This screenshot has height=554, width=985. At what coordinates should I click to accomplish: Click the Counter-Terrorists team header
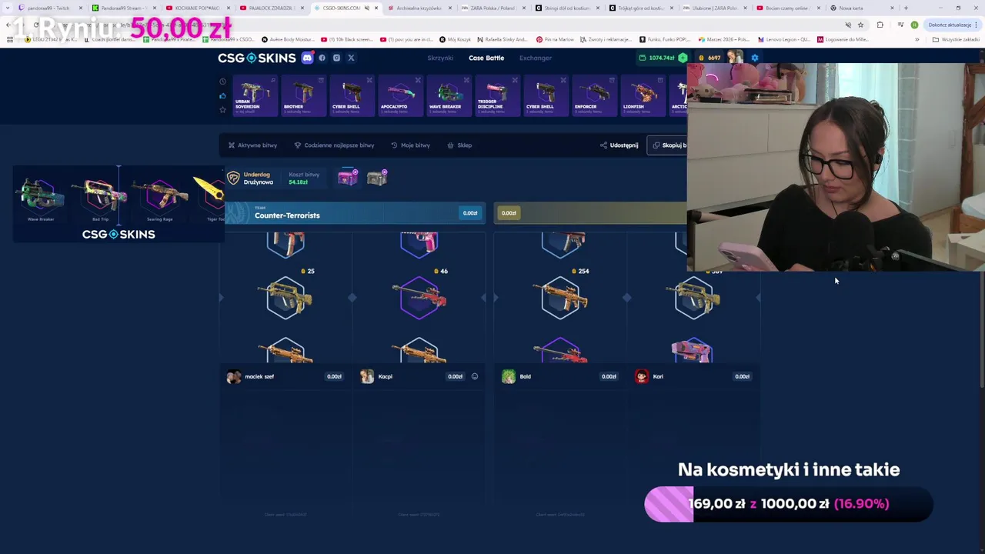click(354, 213)
